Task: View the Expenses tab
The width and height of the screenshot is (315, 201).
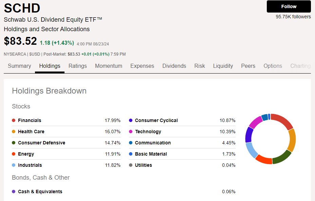Action: [142, 66]
